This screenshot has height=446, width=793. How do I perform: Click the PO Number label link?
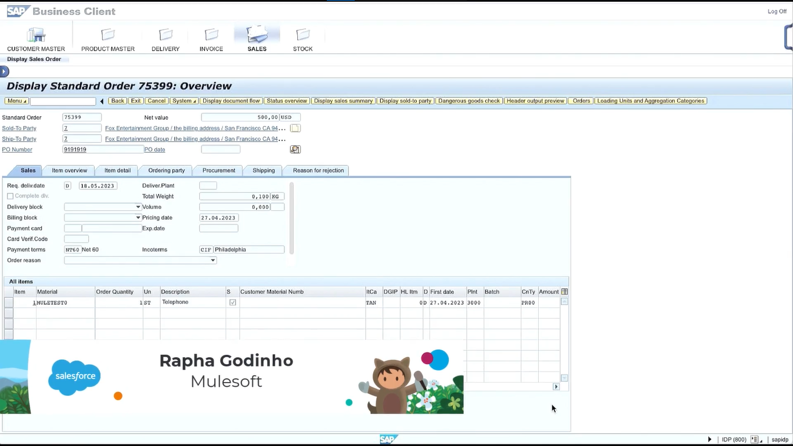pos(17,150)
